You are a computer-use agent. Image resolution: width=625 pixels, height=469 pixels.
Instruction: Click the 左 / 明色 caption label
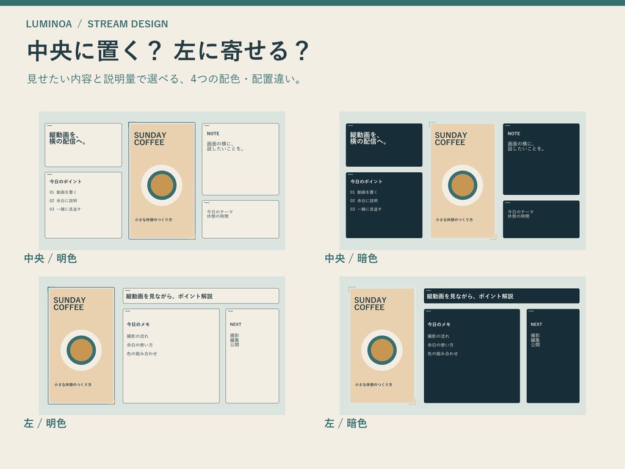coord(45,423)
